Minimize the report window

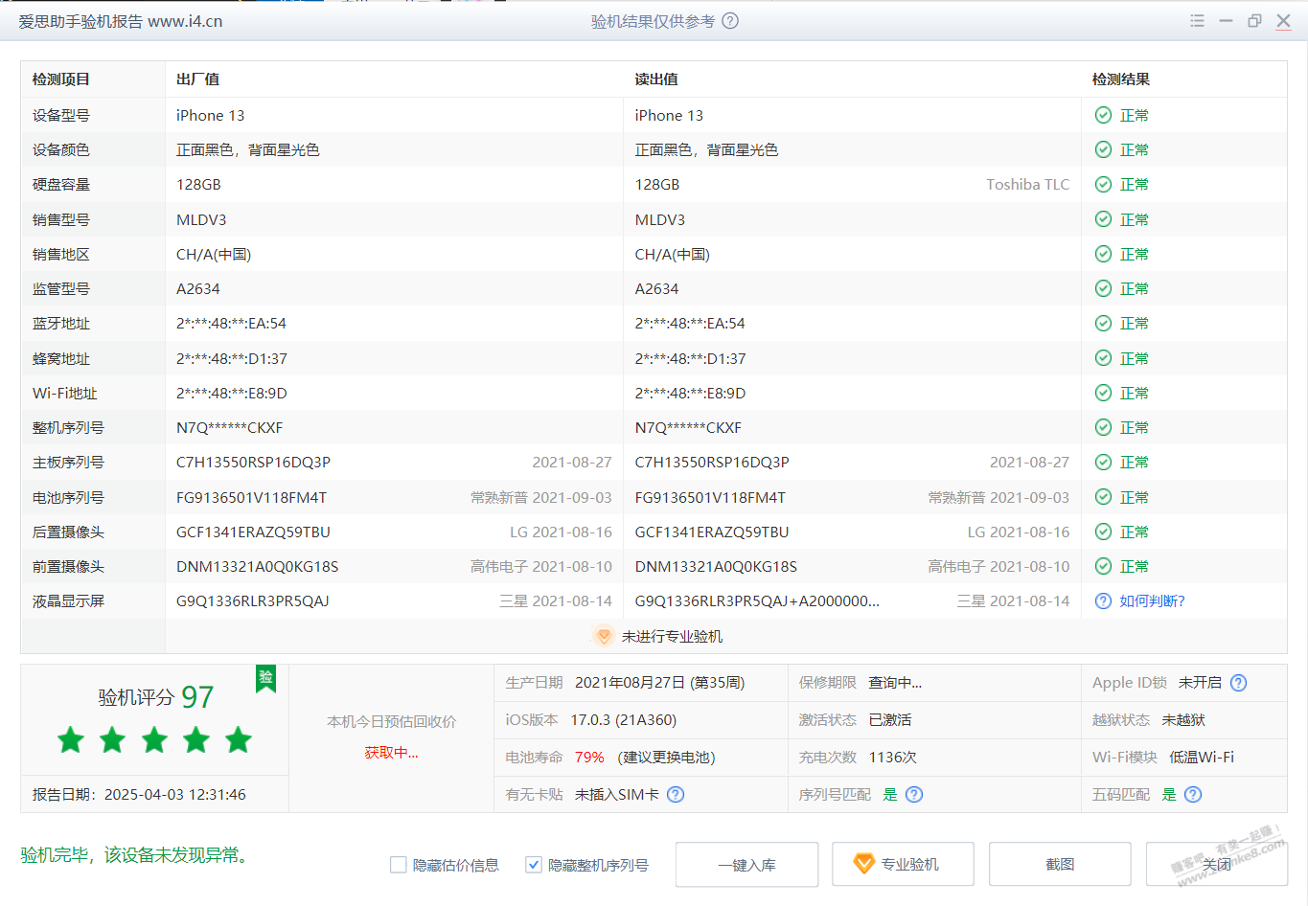click(x=1226, y=21)
